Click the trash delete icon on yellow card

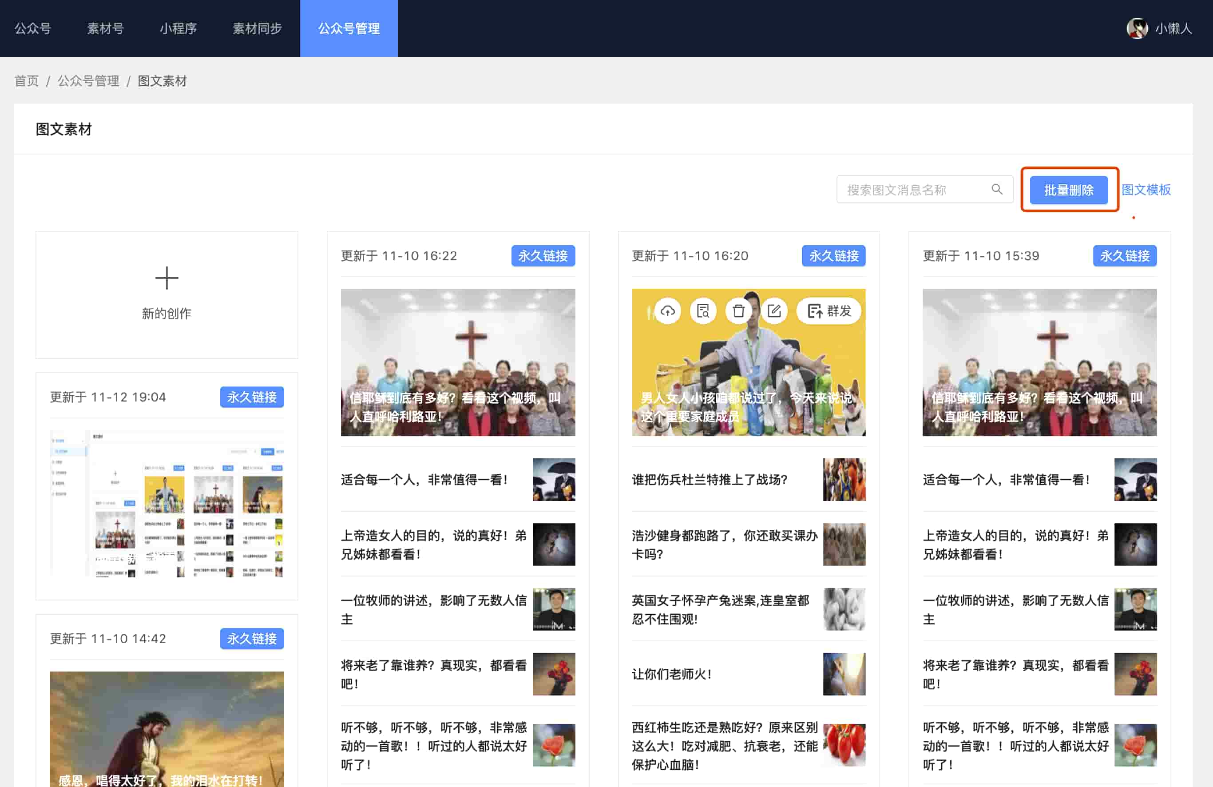pyautogui.click(x=738, y=311)
